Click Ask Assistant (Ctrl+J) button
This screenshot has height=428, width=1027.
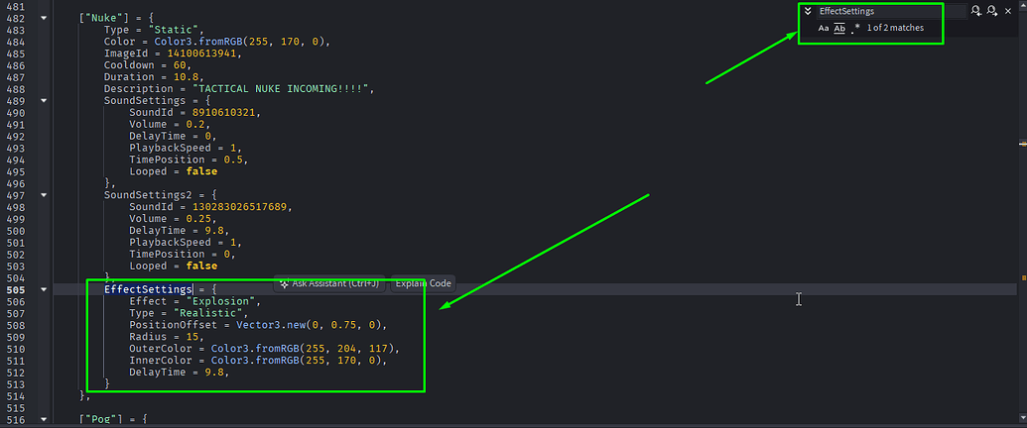(329, 283)
